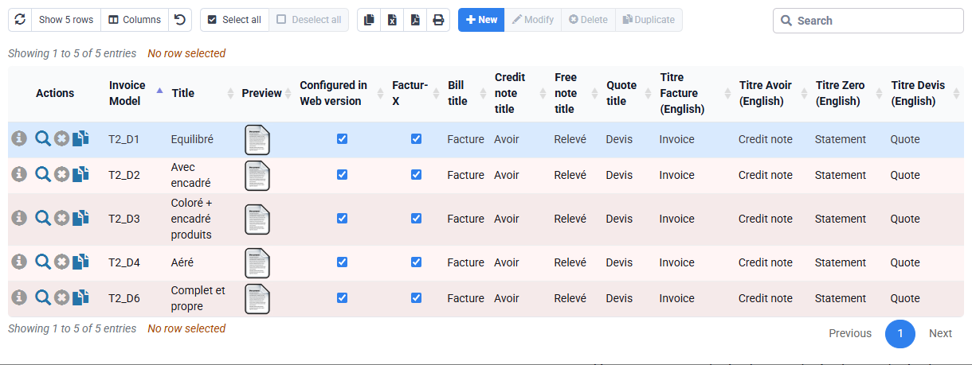
Task: Reset table layout with the undo arrow icon
Action: tap(180, 20)
